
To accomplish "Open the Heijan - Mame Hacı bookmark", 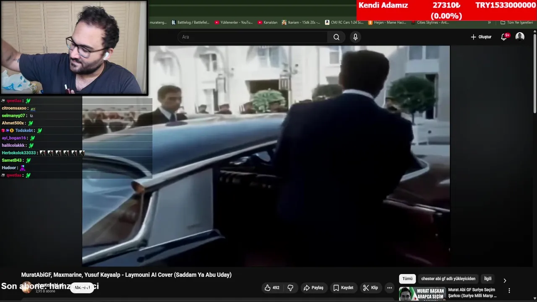I will [x=387, y=23].
